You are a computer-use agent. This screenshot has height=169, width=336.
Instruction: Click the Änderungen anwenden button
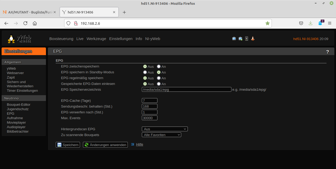105,145
